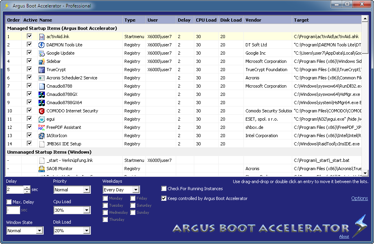Enable Check For Running Instances
The height and width of the screenshot is (244, 374).
click(164, 189)
